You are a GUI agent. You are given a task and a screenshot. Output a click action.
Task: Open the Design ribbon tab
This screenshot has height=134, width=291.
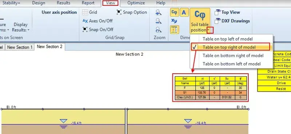point(39,3)
